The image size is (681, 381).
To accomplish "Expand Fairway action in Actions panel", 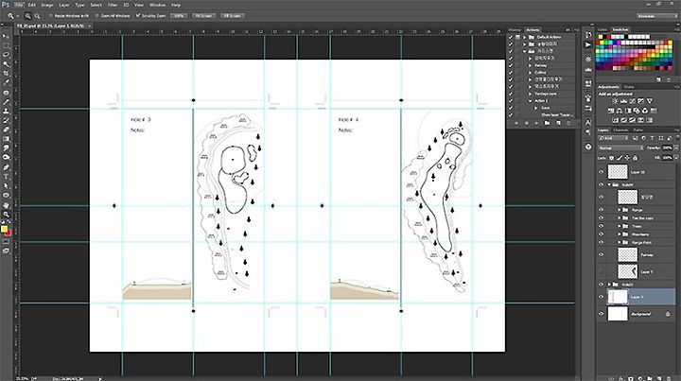I will point(530,65).
